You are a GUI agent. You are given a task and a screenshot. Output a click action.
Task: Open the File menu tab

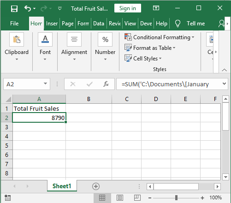click(x=14, y=24)
